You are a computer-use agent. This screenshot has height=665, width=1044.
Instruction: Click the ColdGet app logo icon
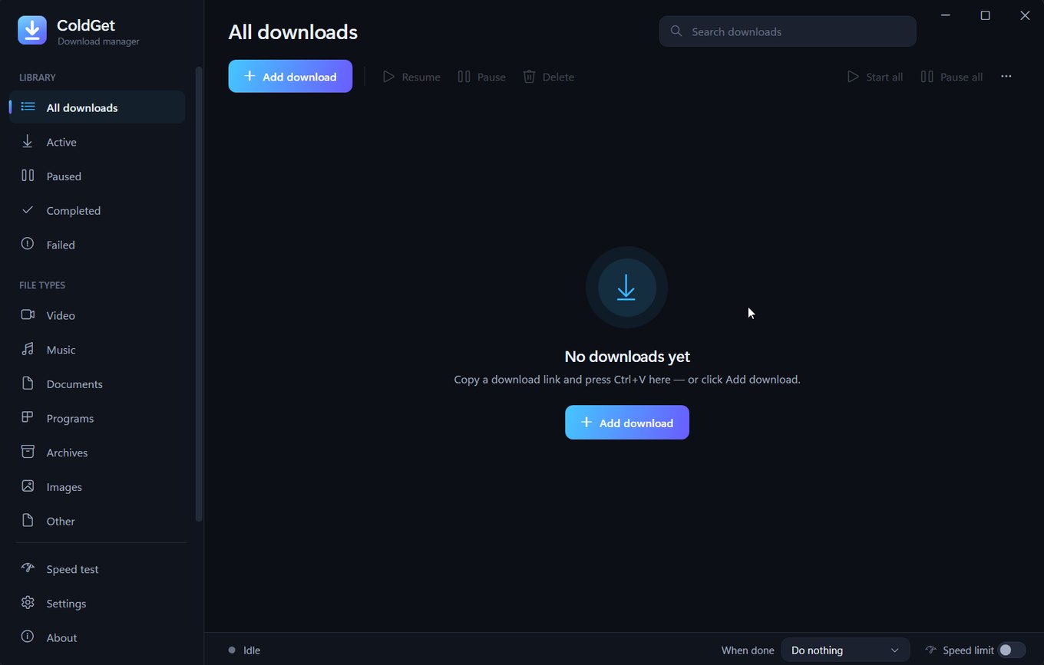coord(32,30)
